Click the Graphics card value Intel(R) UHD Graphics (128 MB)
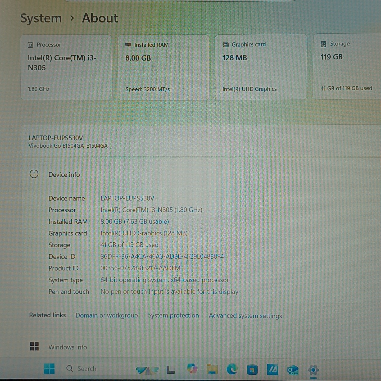The image size is (381, 381). (x=144, y=233)
